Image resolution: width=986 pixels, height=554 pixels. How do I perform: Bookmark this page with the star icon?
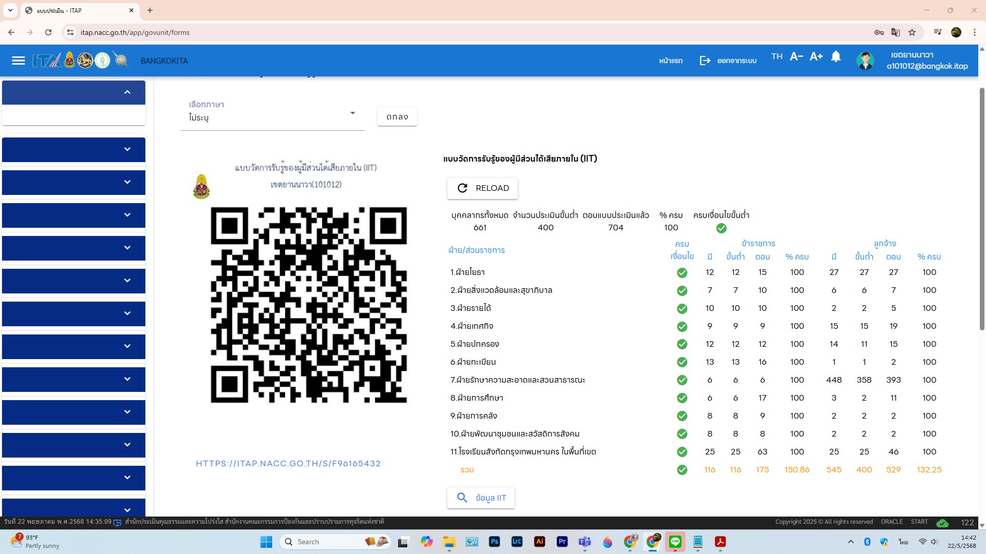tap(912, 32)
